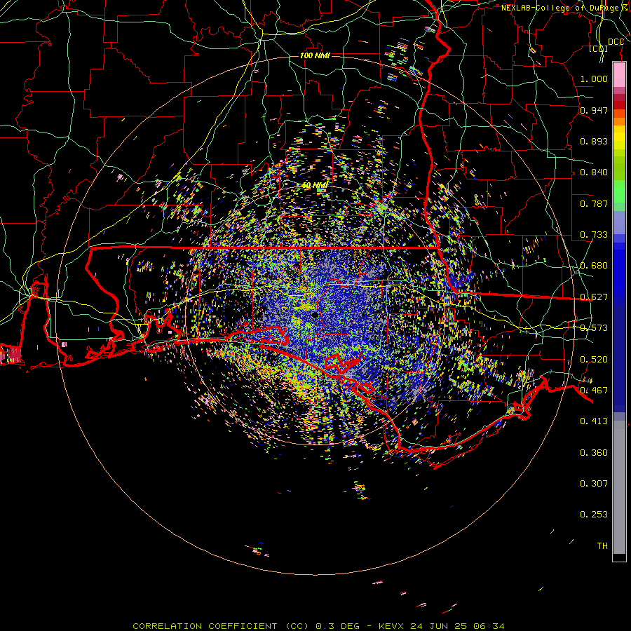Image resolution: width=631 pixels, height=631 pixels.
Task: Click the black radar site dot at center
Action: pos(315,315)
